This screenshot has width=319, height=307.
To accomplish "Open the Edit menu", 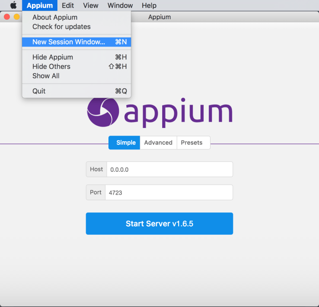I will (68, 5).
